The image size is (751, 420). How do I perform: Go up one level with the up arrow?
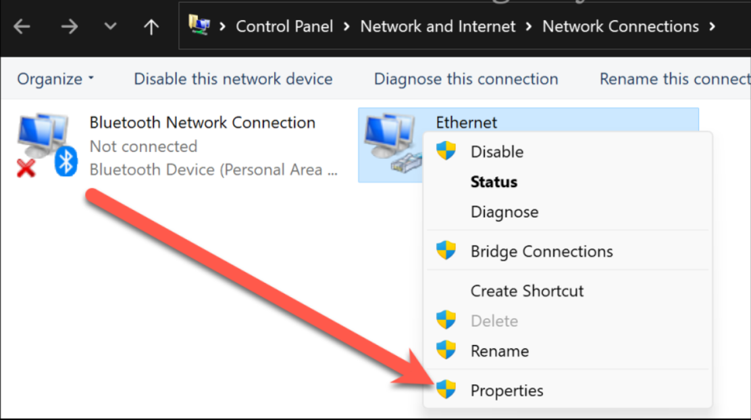151,26
